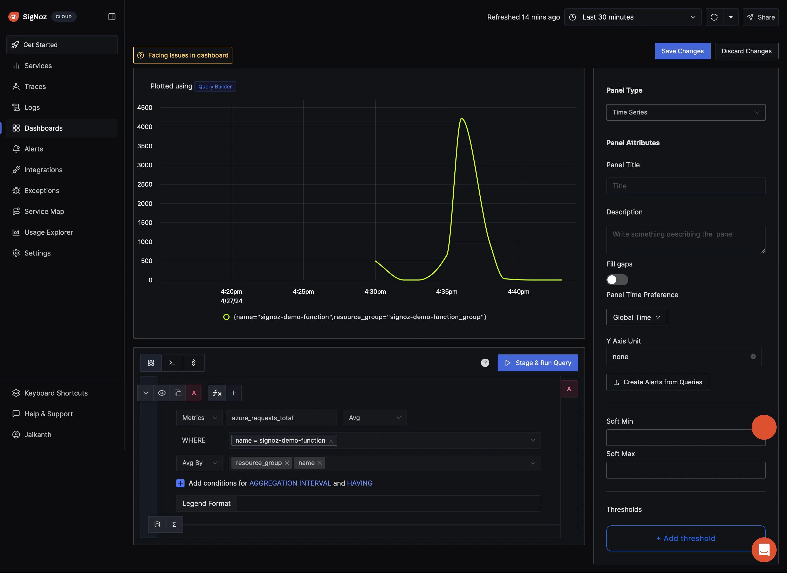Click the query help question mark icon
Viewport: 787px width, 573px height.
(485, 363)
